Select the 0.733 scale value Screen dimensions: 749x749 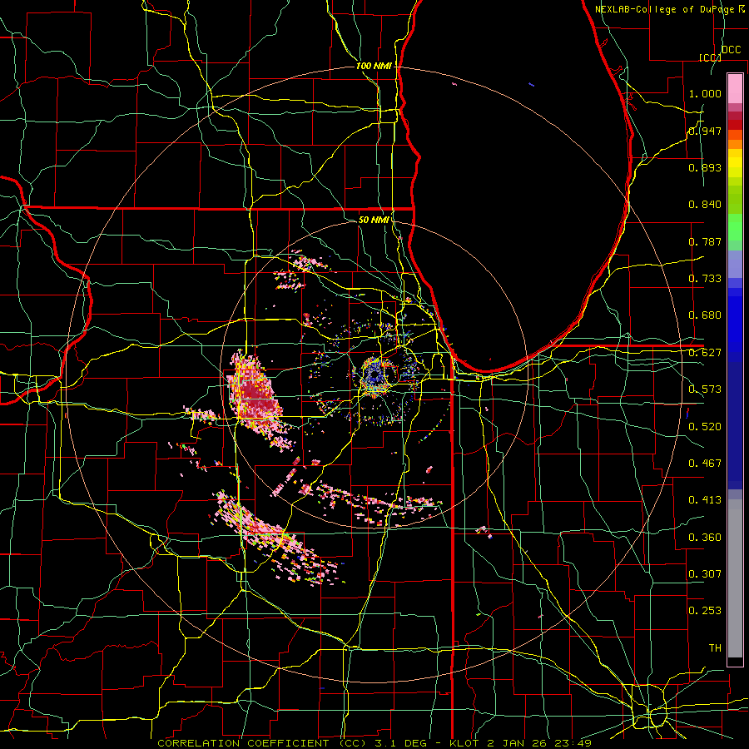[705, 279]
